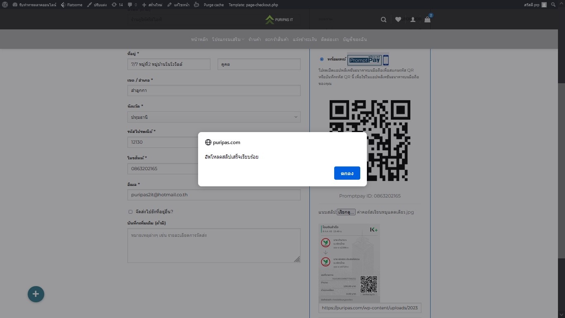Go to the ตะกร้าสินค้า menu item
The height and width of the screenshot is (318, 565).
[278, 39]
